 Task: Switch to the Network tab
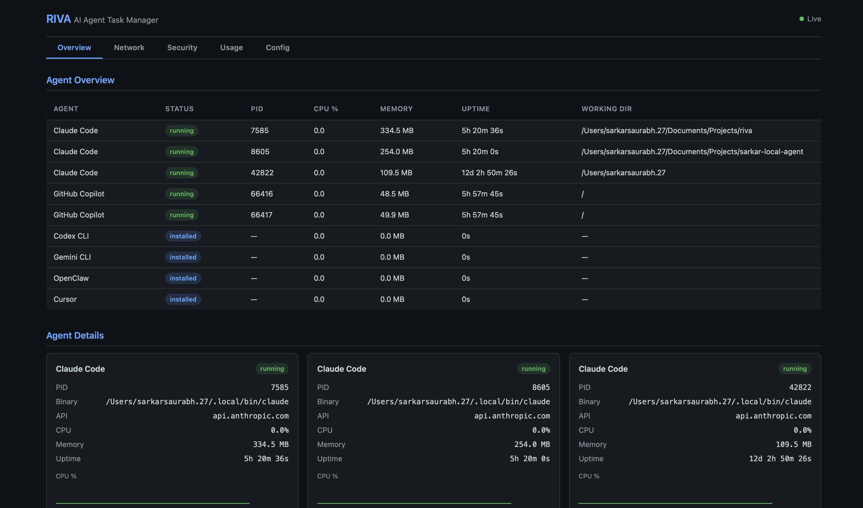pos(129,48)
